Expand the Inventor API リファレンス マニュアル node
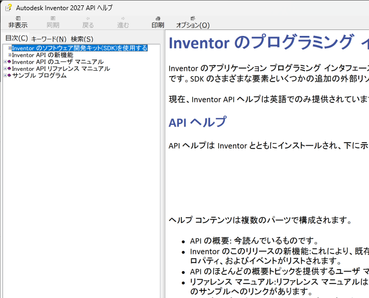369x298 pixels. pos(5,69)
